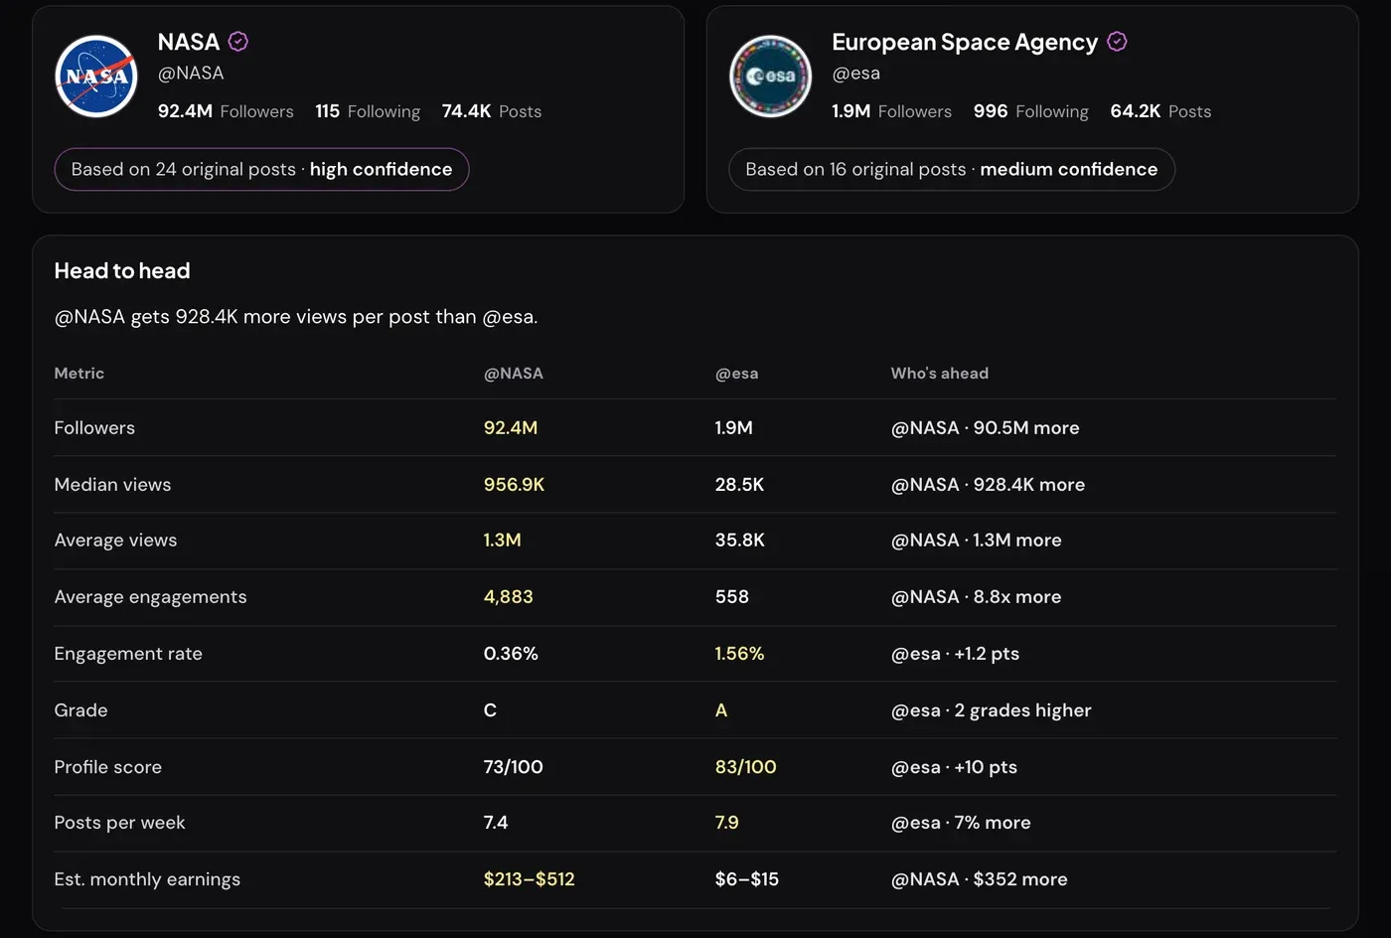Select the 'high confidence' original posts pill

coord(261,169)
